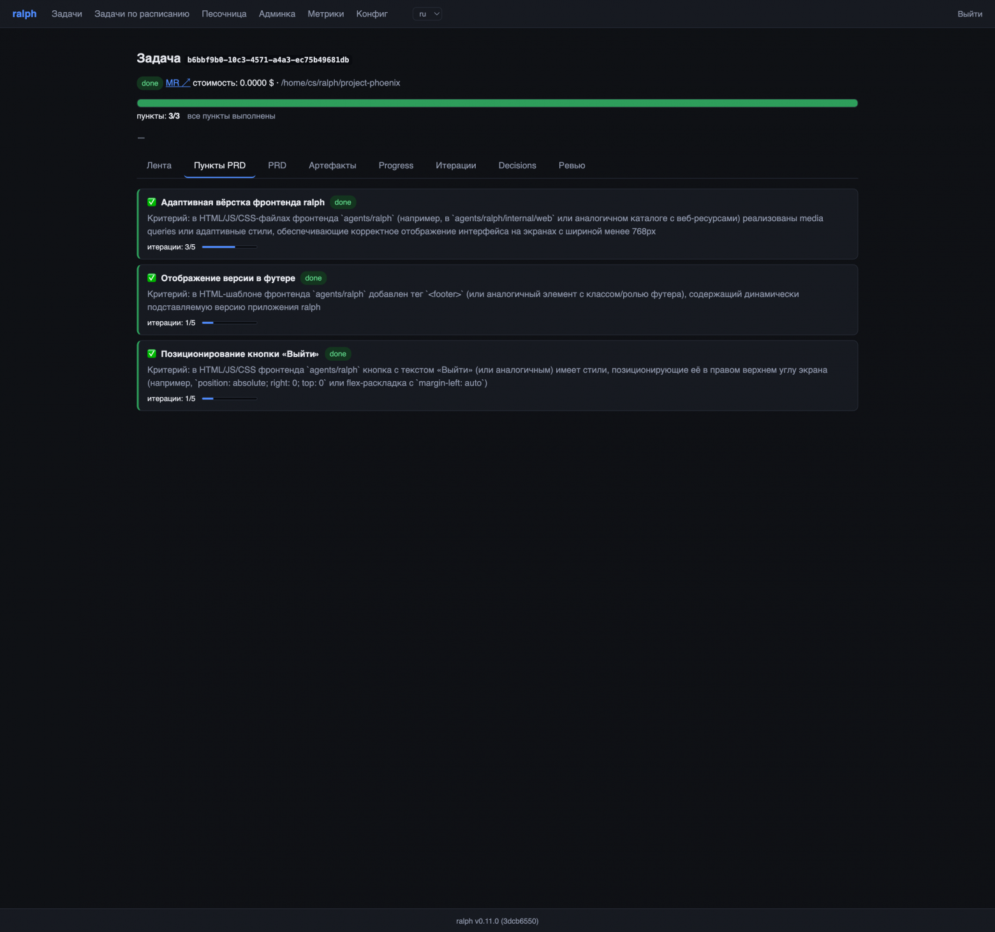
Task: Click the 'итерации: 3/5' label
Action: (172, 247)
